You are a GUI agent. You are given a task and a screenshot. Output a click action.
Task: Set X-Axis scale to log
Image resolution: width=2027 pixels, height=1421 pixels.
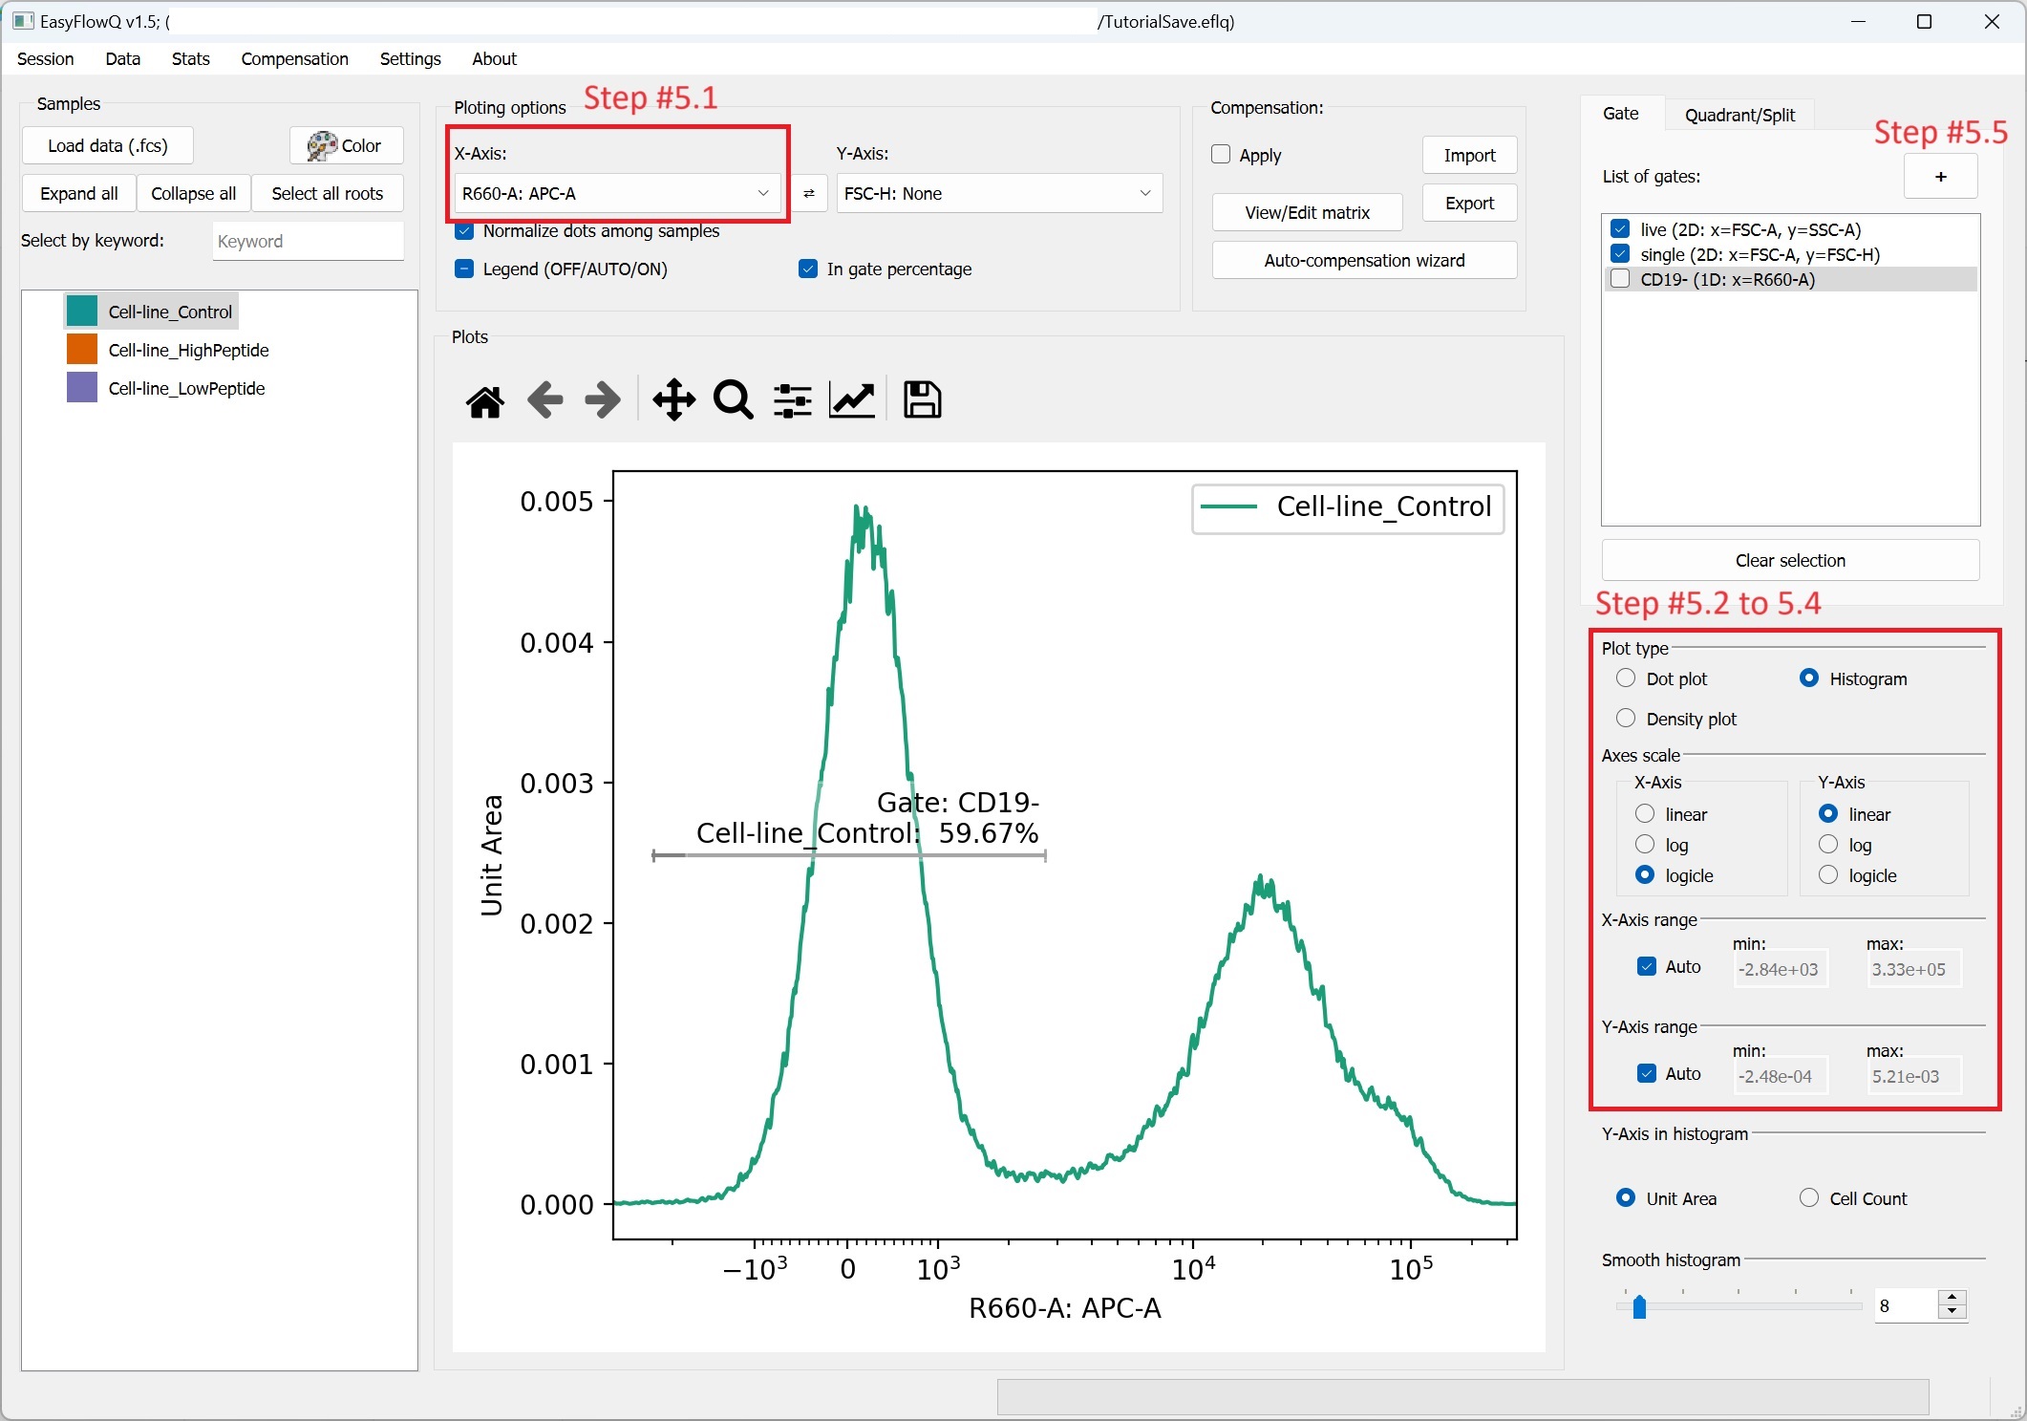1645,845
